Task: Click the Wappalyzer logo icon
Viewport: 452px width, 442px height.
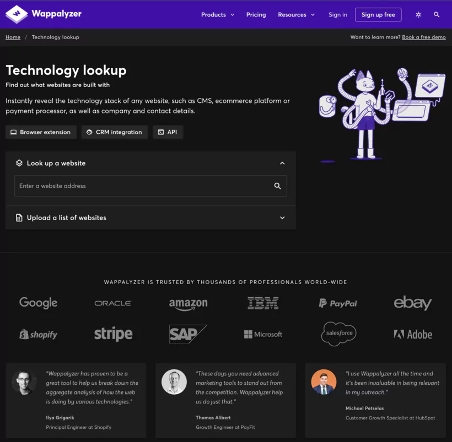Action: (x=16, y=14)
